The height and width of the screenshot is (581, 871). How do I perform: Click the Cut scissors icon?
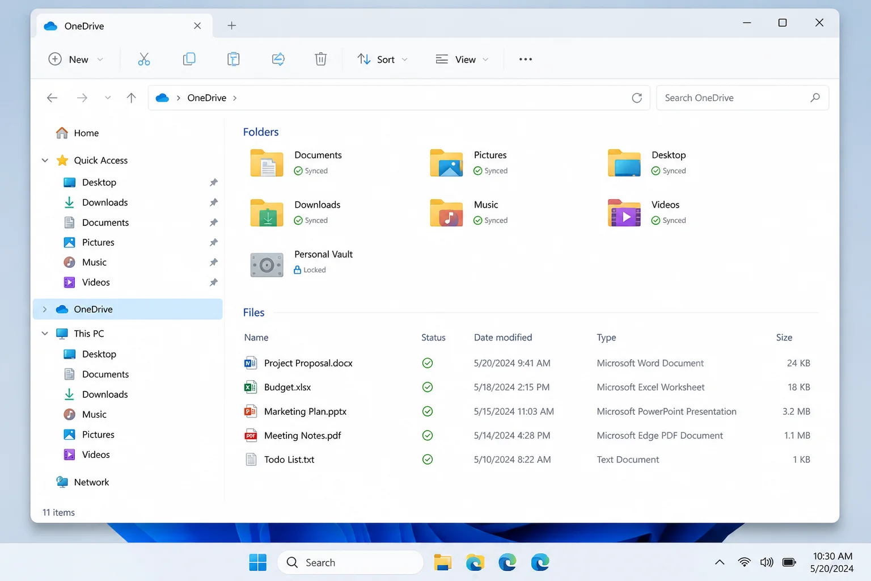(x=144, y=59)
